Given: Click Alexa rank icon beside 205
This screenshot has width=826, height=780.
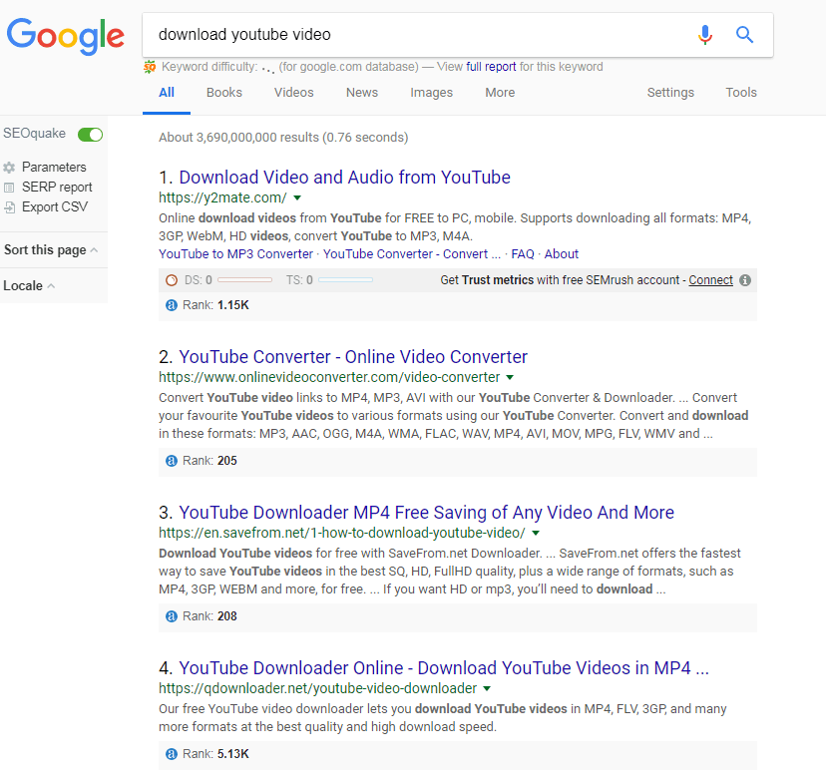Looking at the screenshot, I should pyautogui.click(x=172, y=461).
